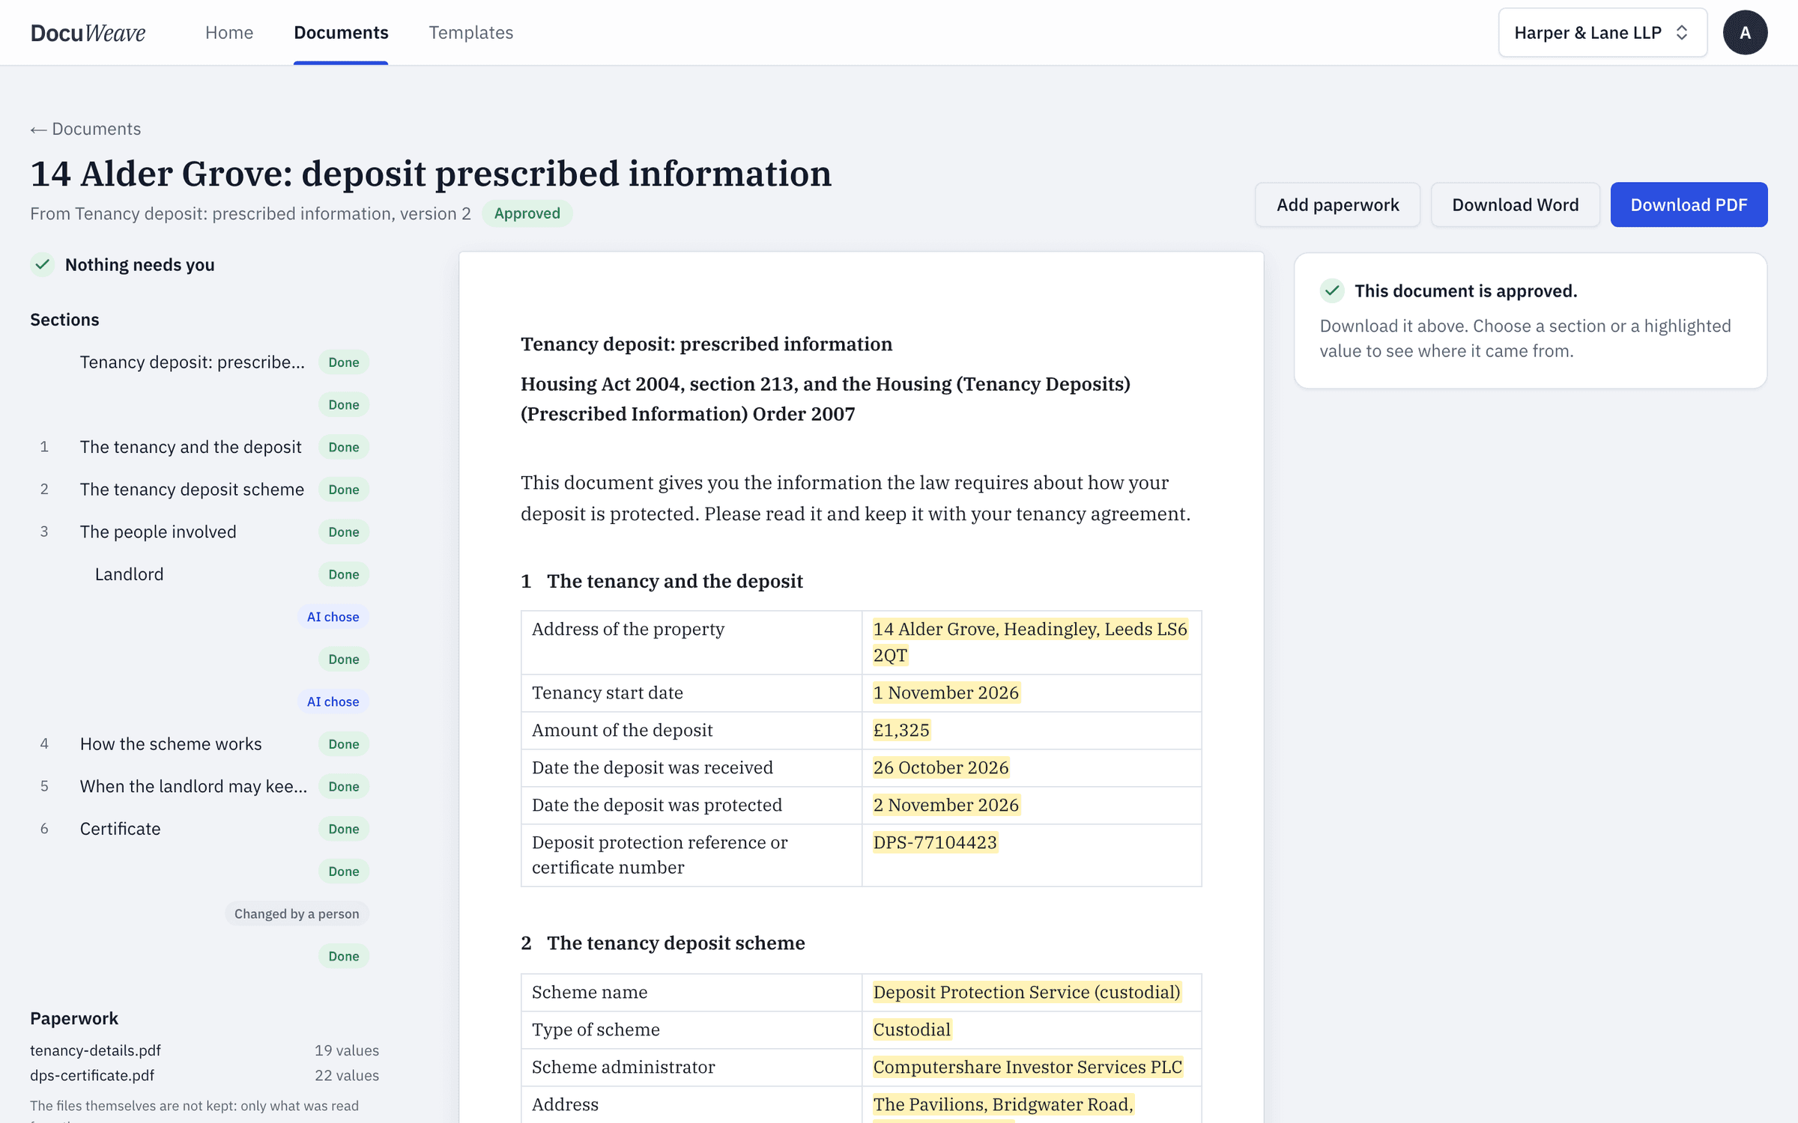Screen dimensions: 1798x1123
Task: Click the document heading 2 The tenancy deposit scheme
Action: click(x=663, y=943)
